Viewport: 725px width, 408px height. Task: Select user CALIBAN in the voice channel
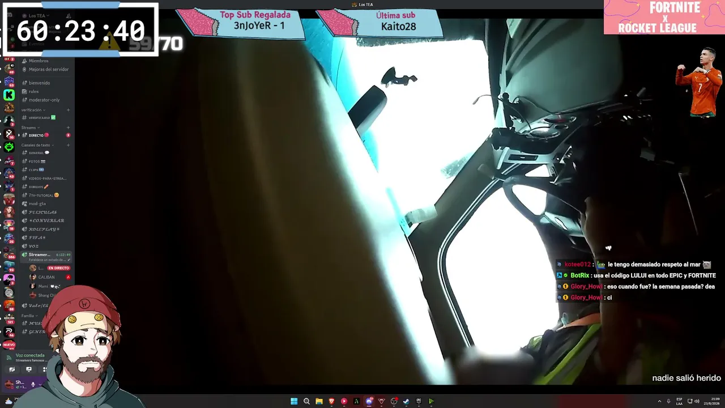tap(46, 277)
